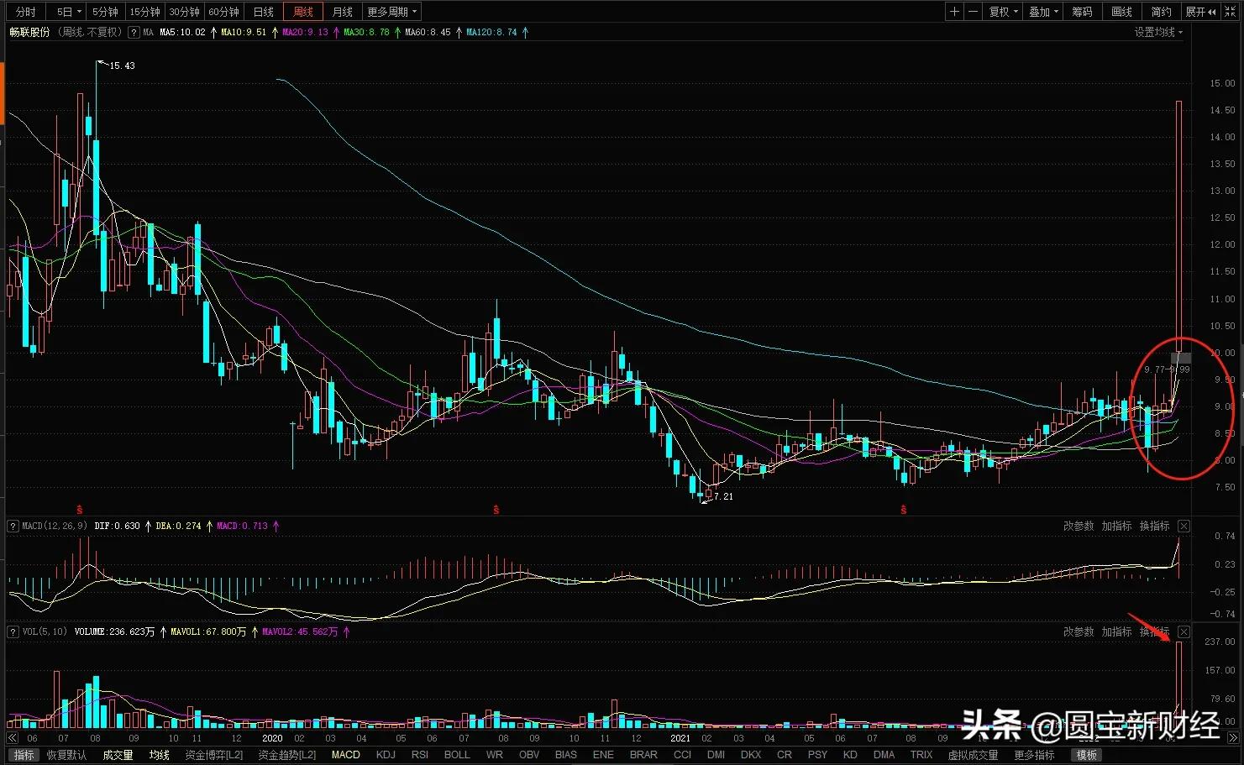Screen dimensions: 1244x765
Task: Click the red S marker near 2019-09
Action: click(x=80, y=510)
